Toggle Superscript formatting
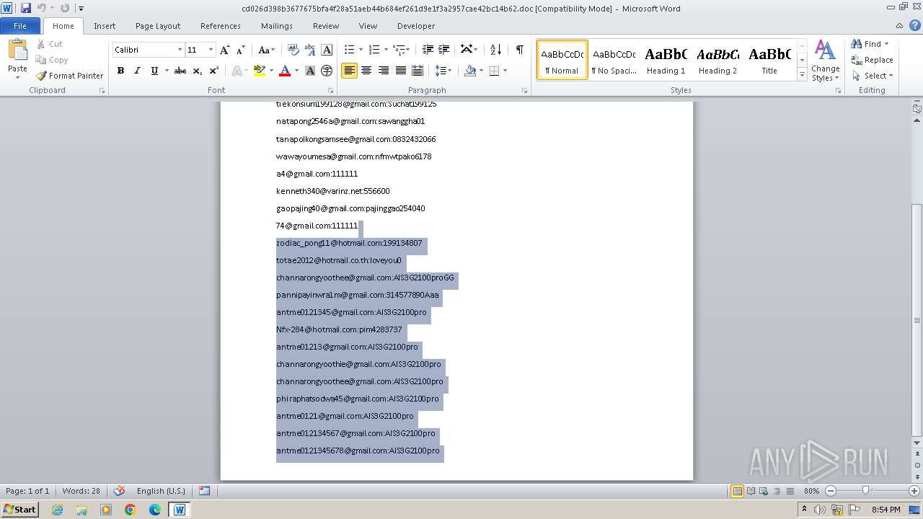This screenshot has width=923, height=519. [x=213, y=71]
